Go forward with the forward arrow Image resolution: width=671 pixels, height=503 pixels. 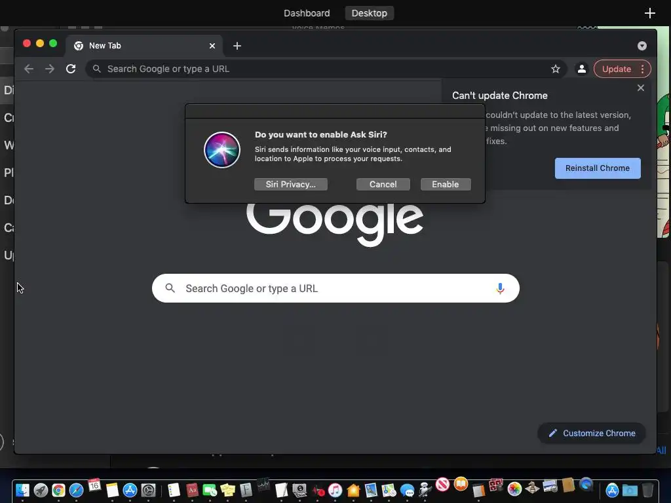pyautogui.click(x=50, y=69)
